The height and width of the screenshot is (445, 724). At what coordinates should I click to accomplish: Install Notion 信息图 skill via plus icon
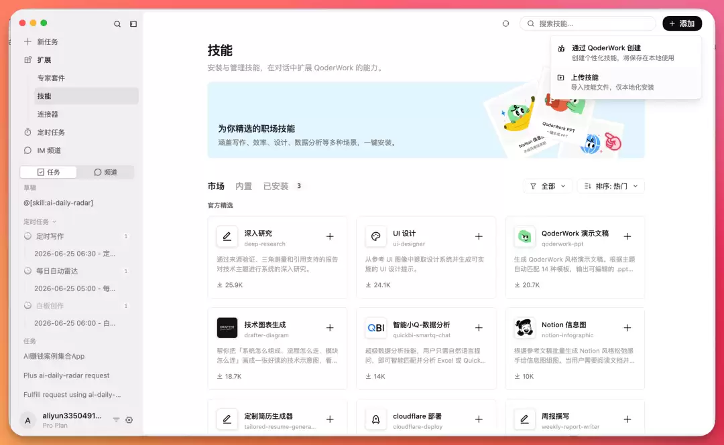point(627,328)
